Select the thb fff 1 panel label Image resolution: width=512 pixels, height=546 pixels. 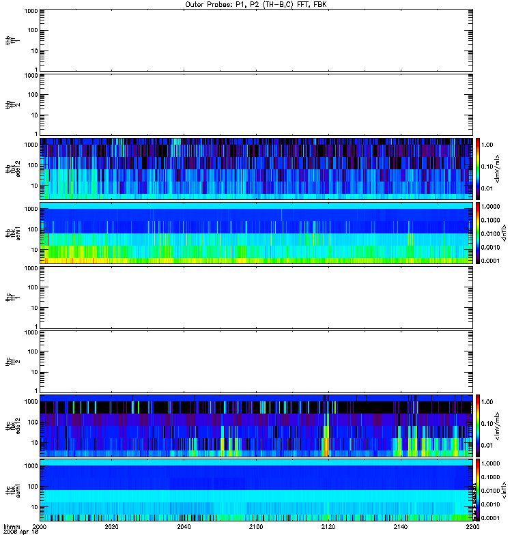[x=12, y=40]
